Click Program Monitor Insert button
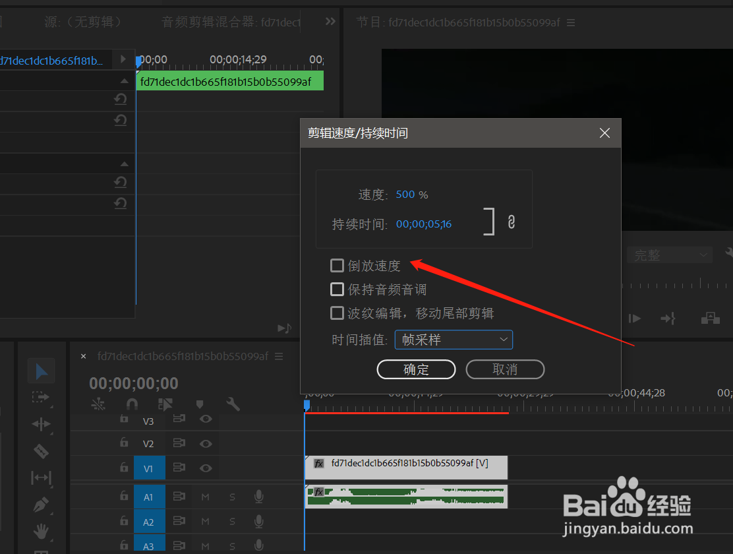 668,319
